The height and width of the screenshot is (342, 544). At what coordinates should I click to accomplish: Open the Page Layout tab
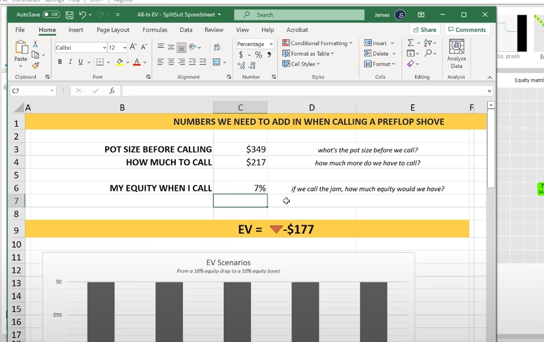click(113, 29)
